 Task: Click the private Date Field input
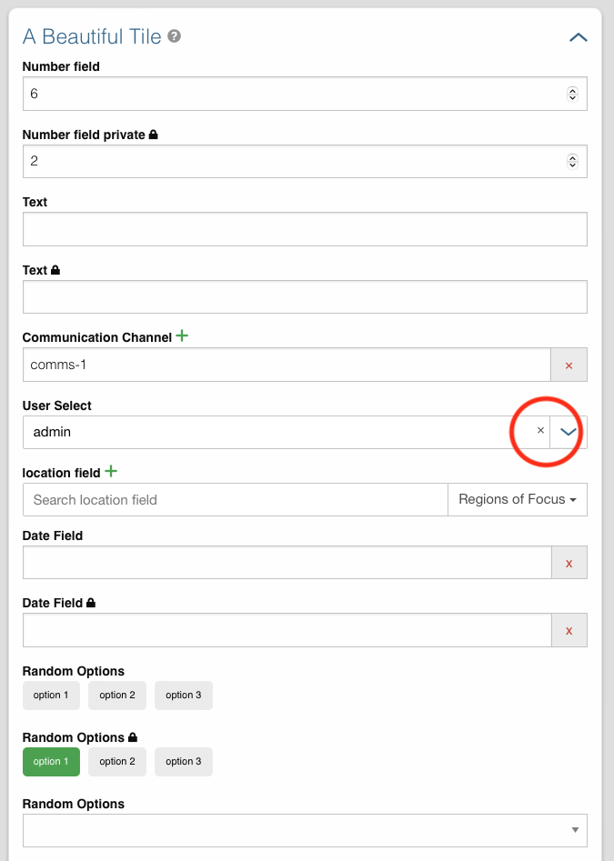click(287, 630)
